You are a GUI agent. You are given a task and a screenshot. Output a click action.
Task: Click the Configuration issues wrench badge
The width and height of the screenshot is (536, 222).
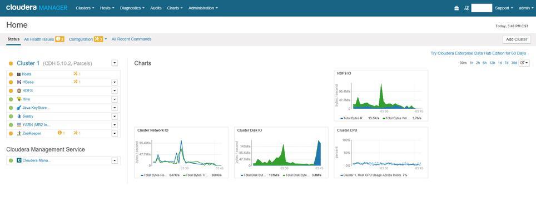tap(98, 39)
